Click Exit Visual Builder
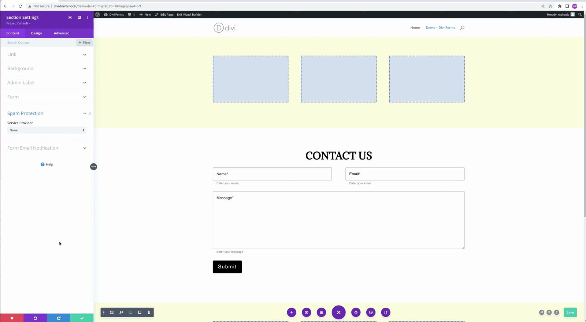The width and height of the screenshot is (586, 322). click(x=189, y=15)
